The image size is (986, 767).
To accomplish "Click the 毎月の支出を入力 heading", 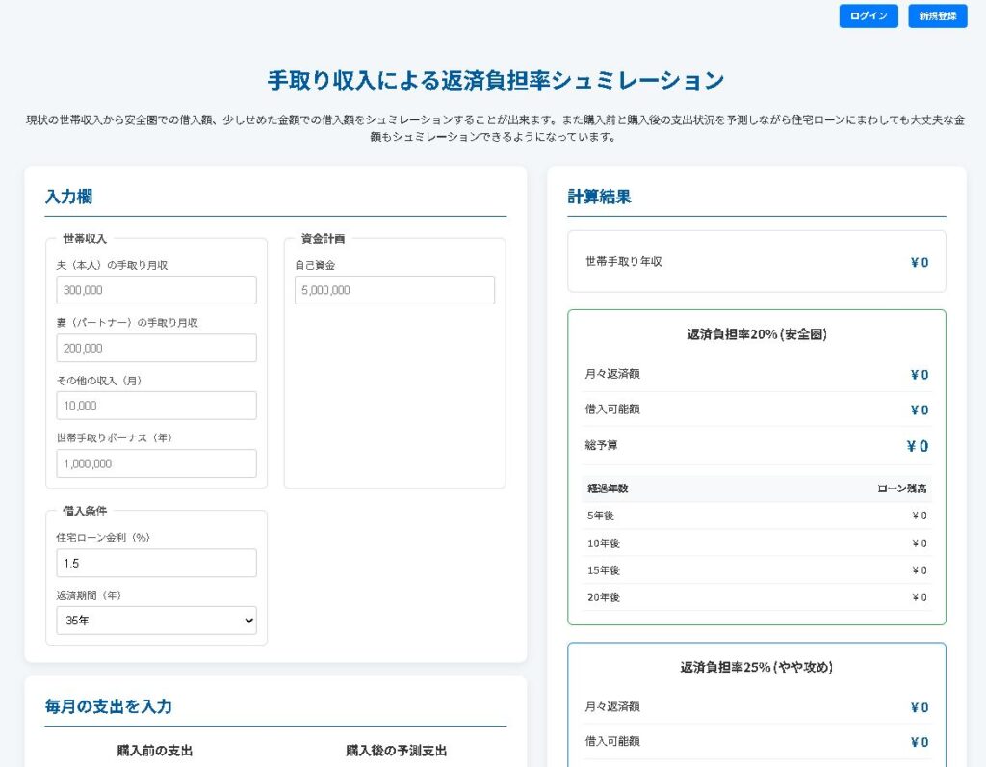I will [108, 707].
